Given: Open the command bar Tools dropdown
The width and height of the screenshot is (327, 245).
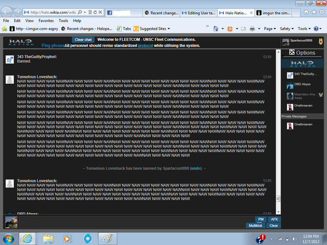Looking at the screenshot, I should (x=305, y=29).
